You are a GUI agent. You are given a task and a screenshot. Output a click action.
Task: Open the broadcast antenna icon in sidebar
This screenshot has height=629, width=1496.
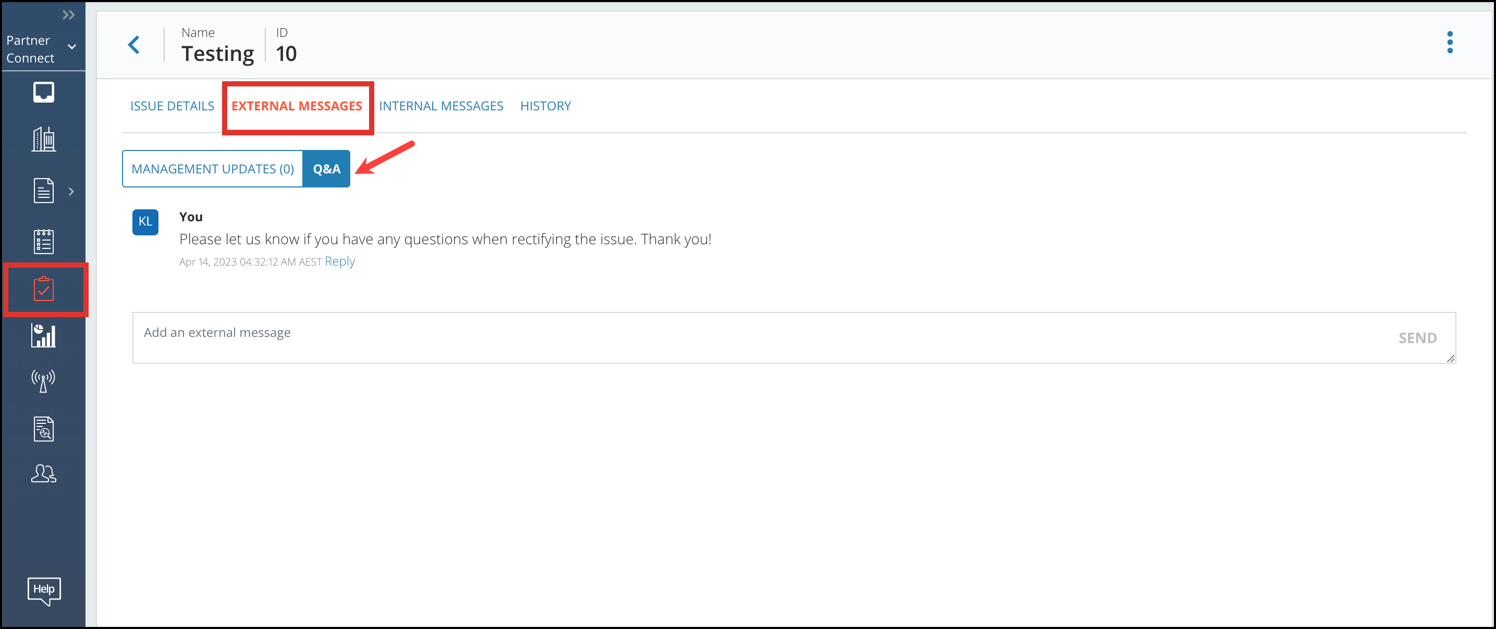[44, 381]
